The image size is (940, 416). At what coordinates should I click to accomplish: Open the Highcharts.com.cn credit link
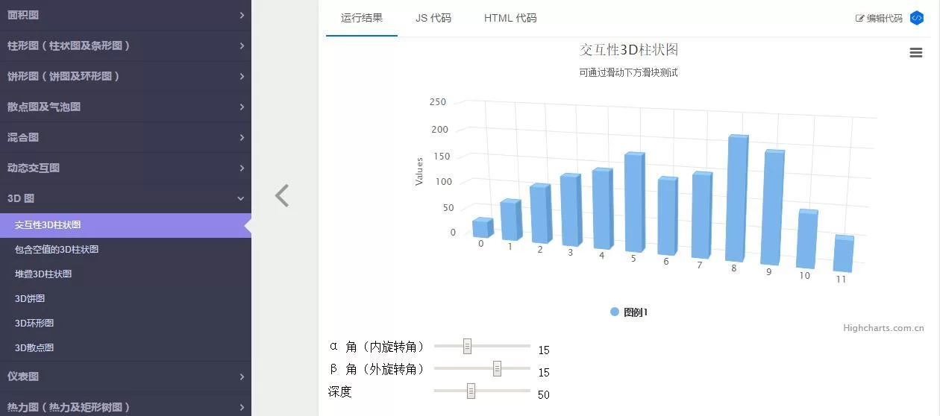(x=883, y=328)
